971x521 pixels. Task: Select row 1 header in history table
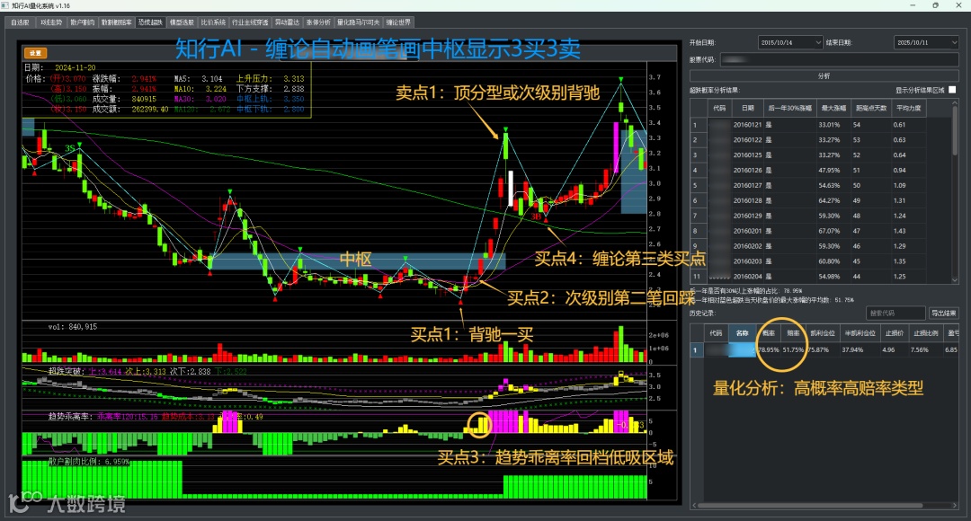pyautogui.click(x=696, y=349)
